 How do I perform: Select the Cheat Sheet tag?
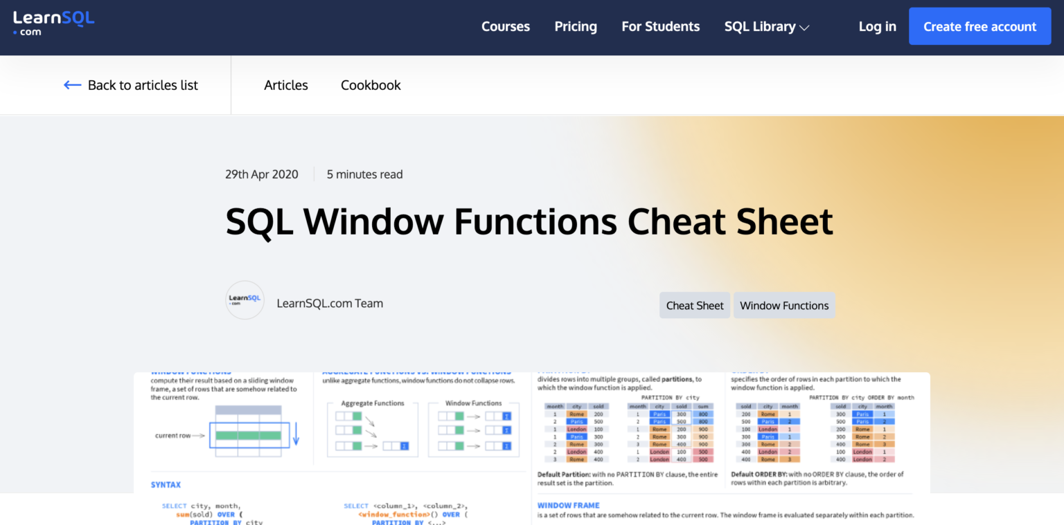pyautogui.click(x=695, y=305)
